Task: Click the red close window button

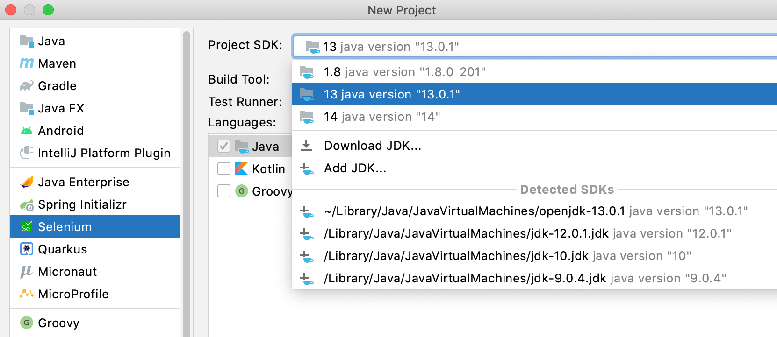Action: 11,10
